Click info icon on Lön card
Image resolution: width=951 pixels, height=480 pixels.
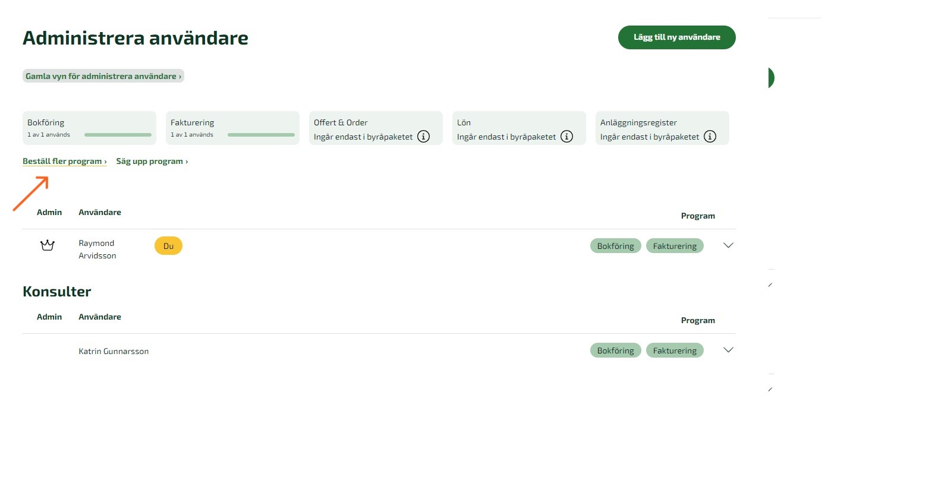(566, 137)
